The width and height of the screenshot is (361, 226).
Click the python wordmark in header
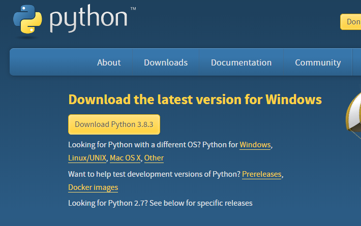[x=88, y=19]
